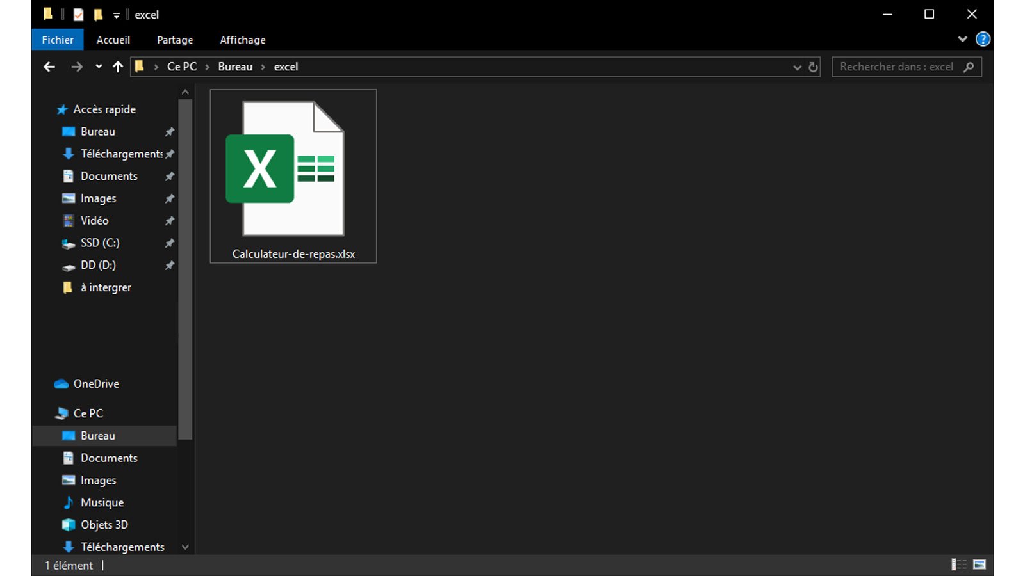The width and height of the screenshot is (1025, 576).
Task: Open DD (D:) drive
Action: (98, 265)
